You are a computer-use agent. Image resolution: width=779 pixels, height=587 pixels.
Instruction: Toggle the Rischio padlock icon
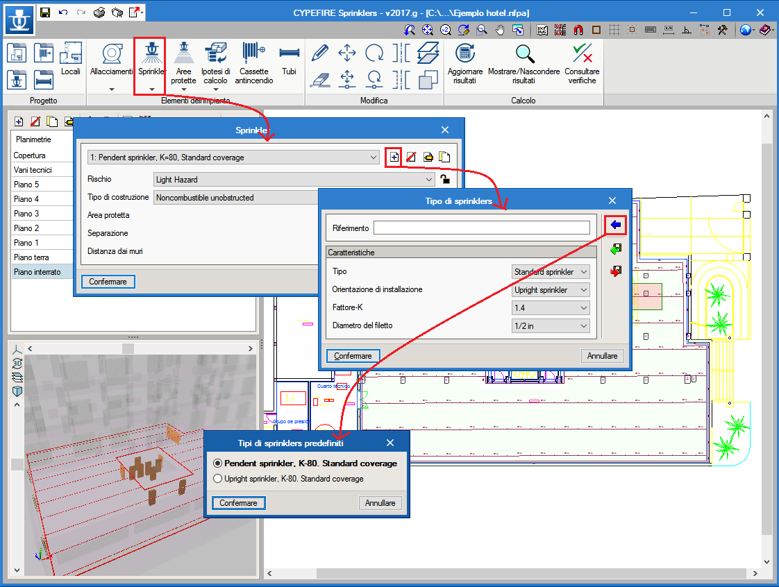[445, 179]
